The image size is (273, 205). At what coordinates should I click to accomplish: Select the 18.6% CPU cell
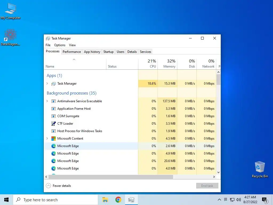(148, 84)
